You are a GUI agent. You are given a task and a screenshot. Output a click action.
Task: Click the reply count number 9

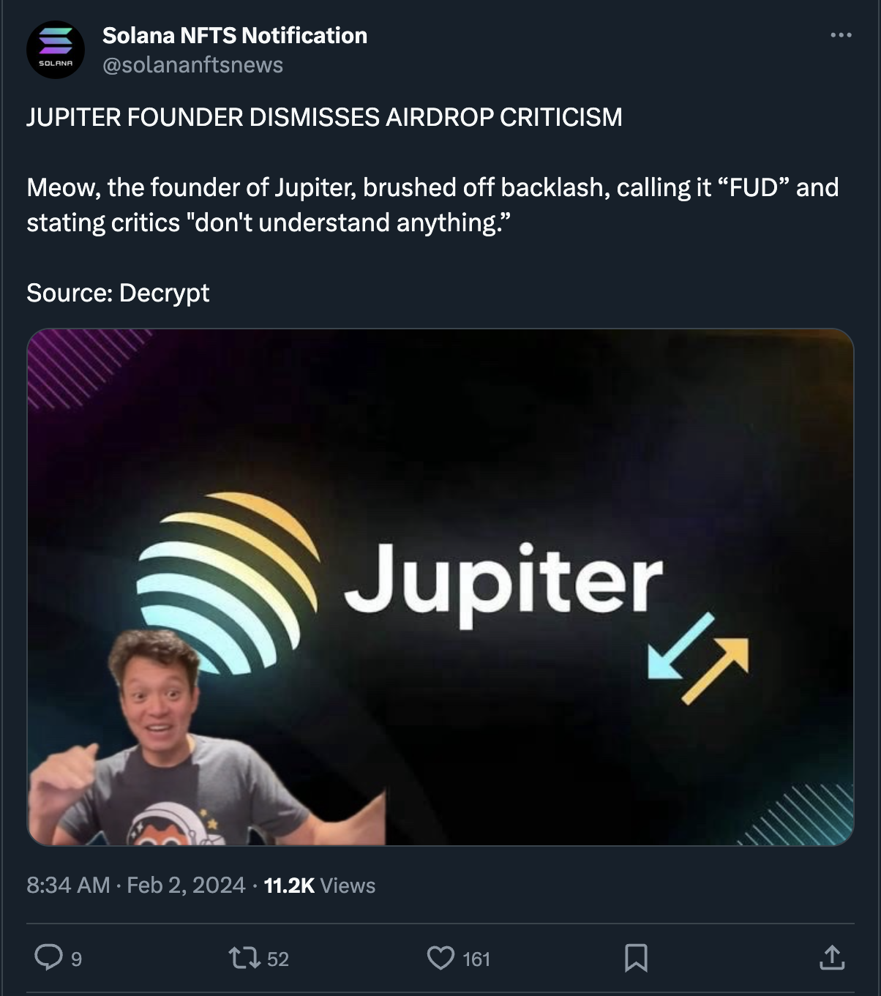click(x=76, y=959)
